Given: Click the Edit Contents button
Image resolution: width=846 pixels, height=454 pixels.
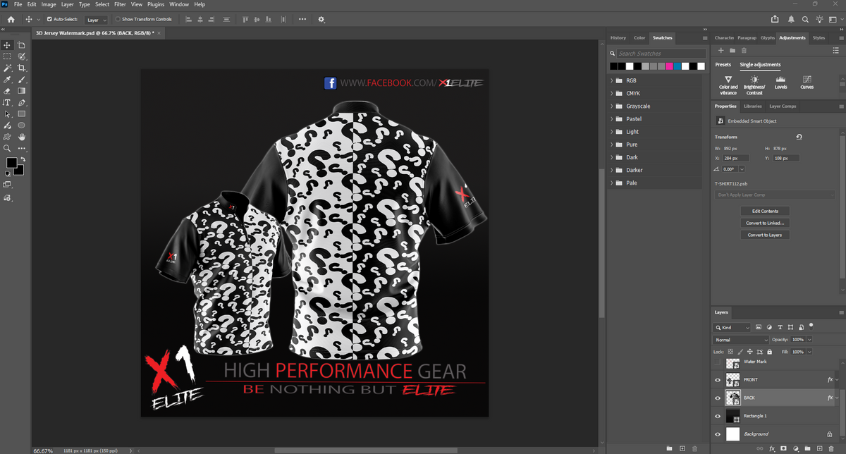Looking at the screenshot, I should 766,211.
